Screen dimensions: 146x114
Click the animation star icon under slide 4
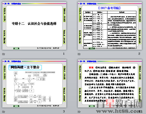79,112
